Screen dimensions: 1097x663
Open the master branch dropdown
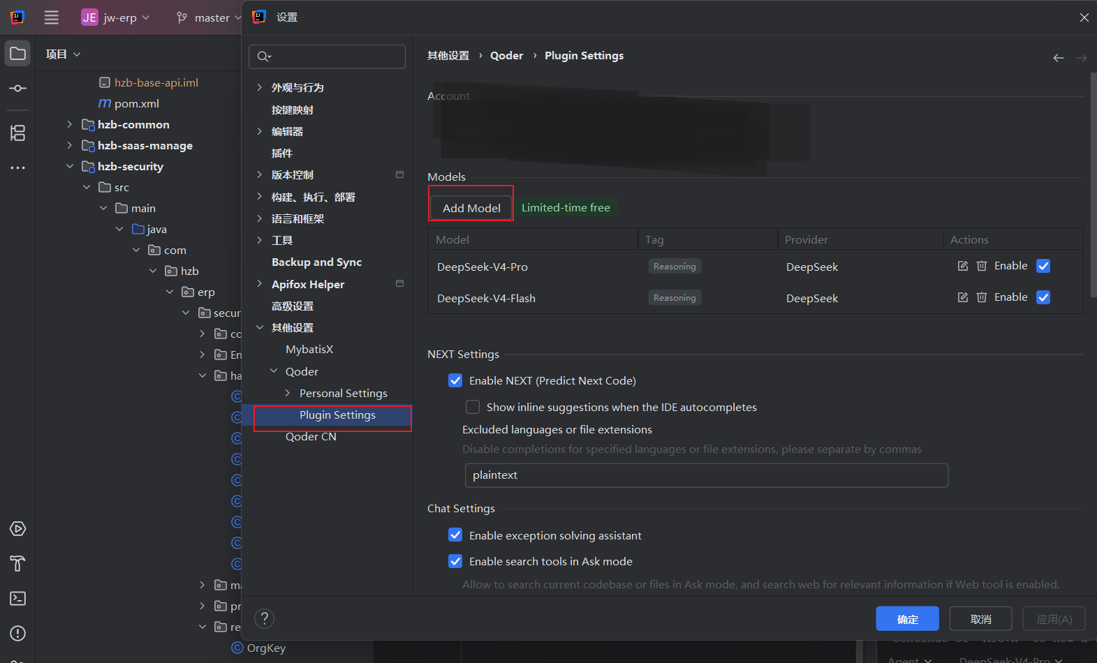pyautogui.click(x=209, y=17)
